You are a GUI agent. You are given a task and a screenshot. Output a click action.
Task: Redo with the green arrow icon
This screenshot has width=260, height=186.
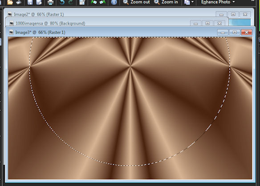[x=71, y=2]
